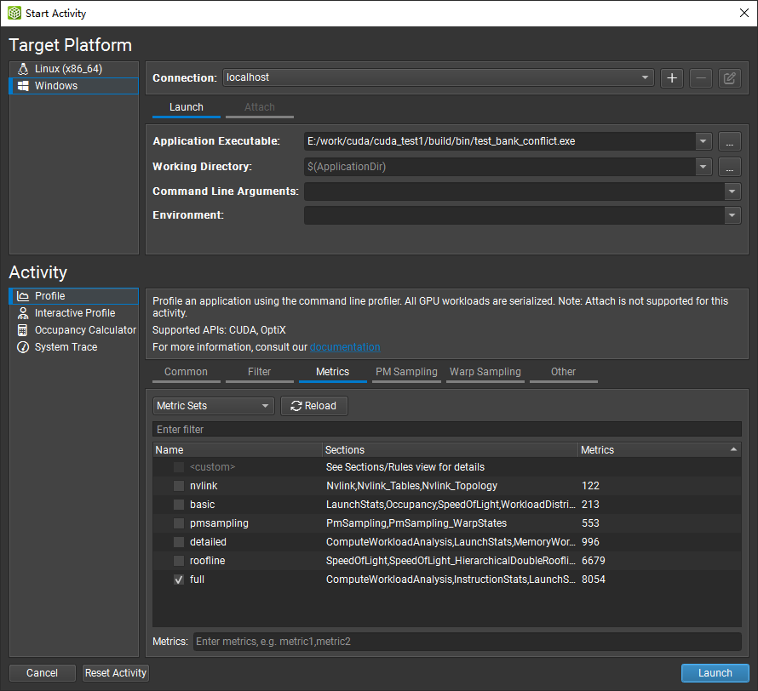This screenshot has height=691, width=758.
Task: Open the PM Sampling tab
Action: click(406, 372)
